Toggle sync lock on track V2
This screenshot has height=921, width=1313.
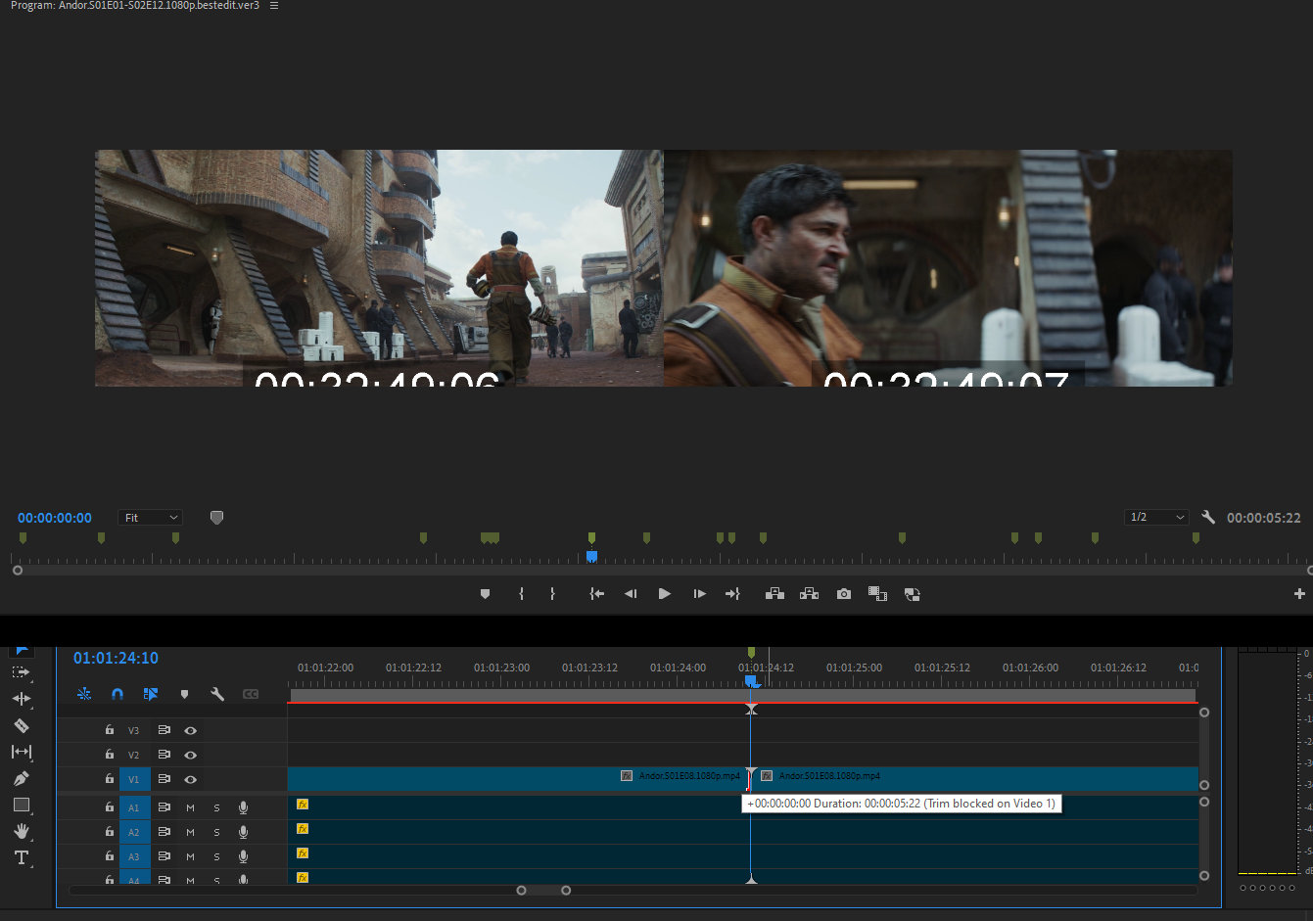pyautogui.click(x=164, y=755)
